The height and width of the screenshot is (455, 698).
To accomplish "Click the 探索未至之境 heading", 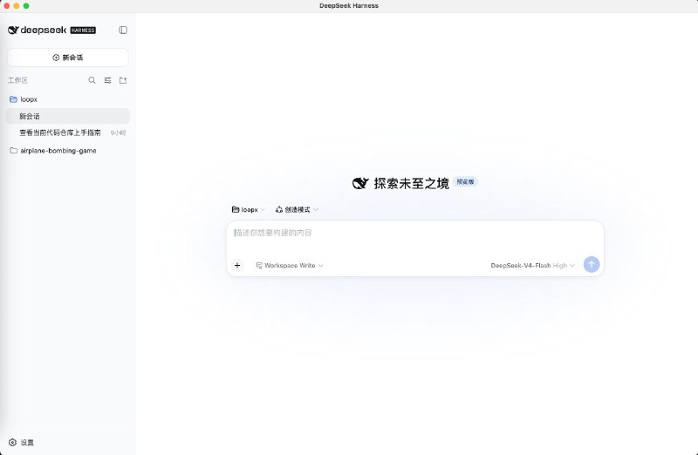I will pos(411,183).
